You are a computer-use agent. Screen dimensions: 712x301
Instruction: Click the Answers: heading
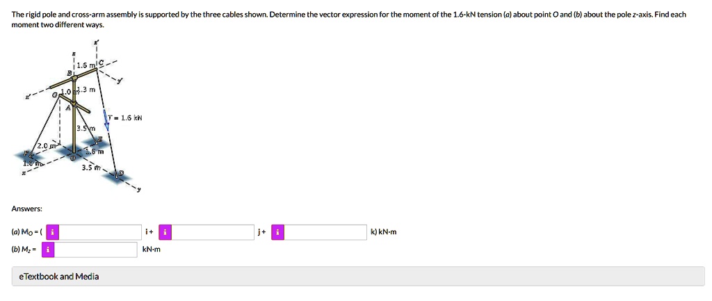click(27, 209)
